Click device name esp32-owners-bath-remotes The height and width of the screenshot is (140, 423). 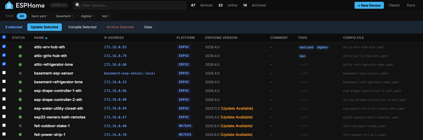[x=60, y=117]
